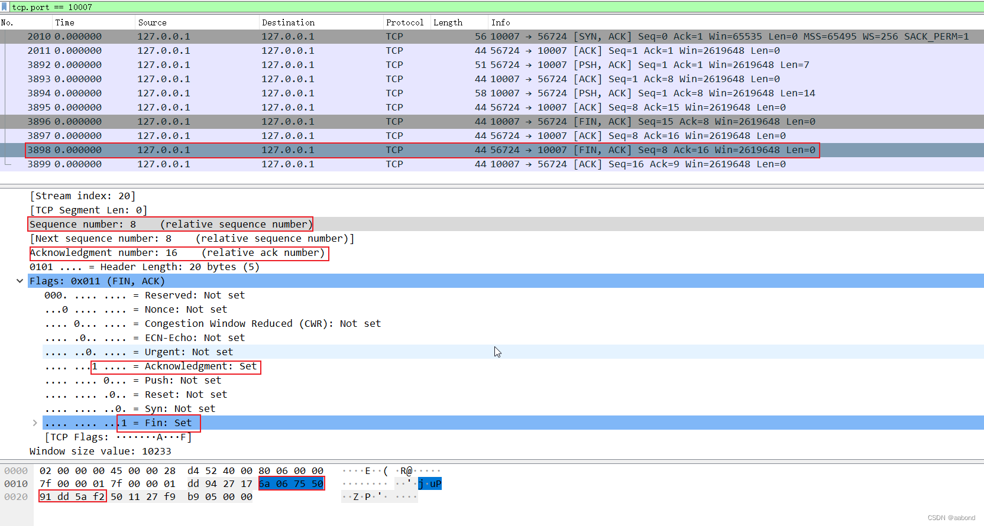Select packet number 3893 row
This screenshot has height=526, width=984.
[x=492, y=79]
